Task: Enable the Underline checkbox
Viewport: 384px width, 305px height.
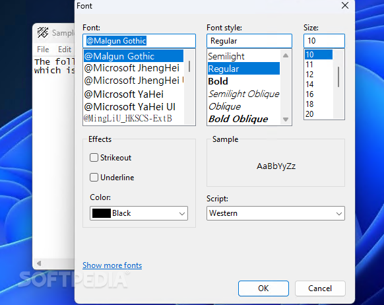Action: click(94, 177)
